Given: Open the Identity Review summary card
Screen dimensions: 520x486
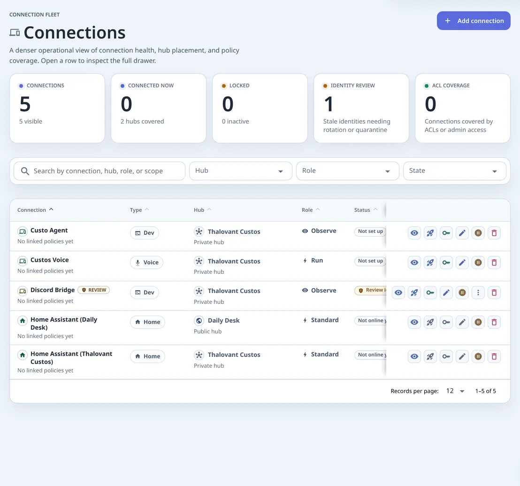Looking at the screenshot, I should 361,108.
